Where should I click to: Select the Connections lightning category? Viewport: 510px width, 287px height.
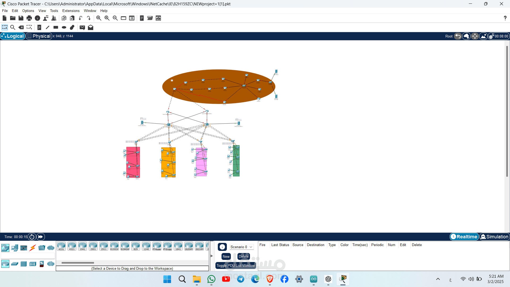pos(33,248)
